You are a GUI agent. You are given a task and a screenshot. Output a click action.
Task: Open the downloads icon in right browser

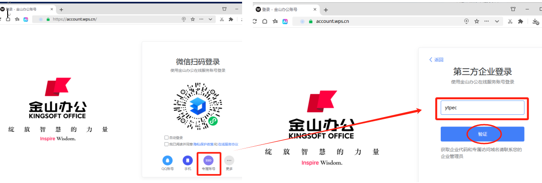click(535, 21)
